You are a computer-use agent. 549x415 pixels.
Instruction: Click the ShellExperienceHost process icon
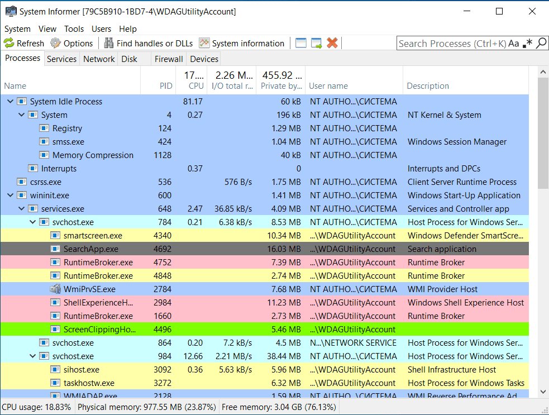click(x=55, y=303)
